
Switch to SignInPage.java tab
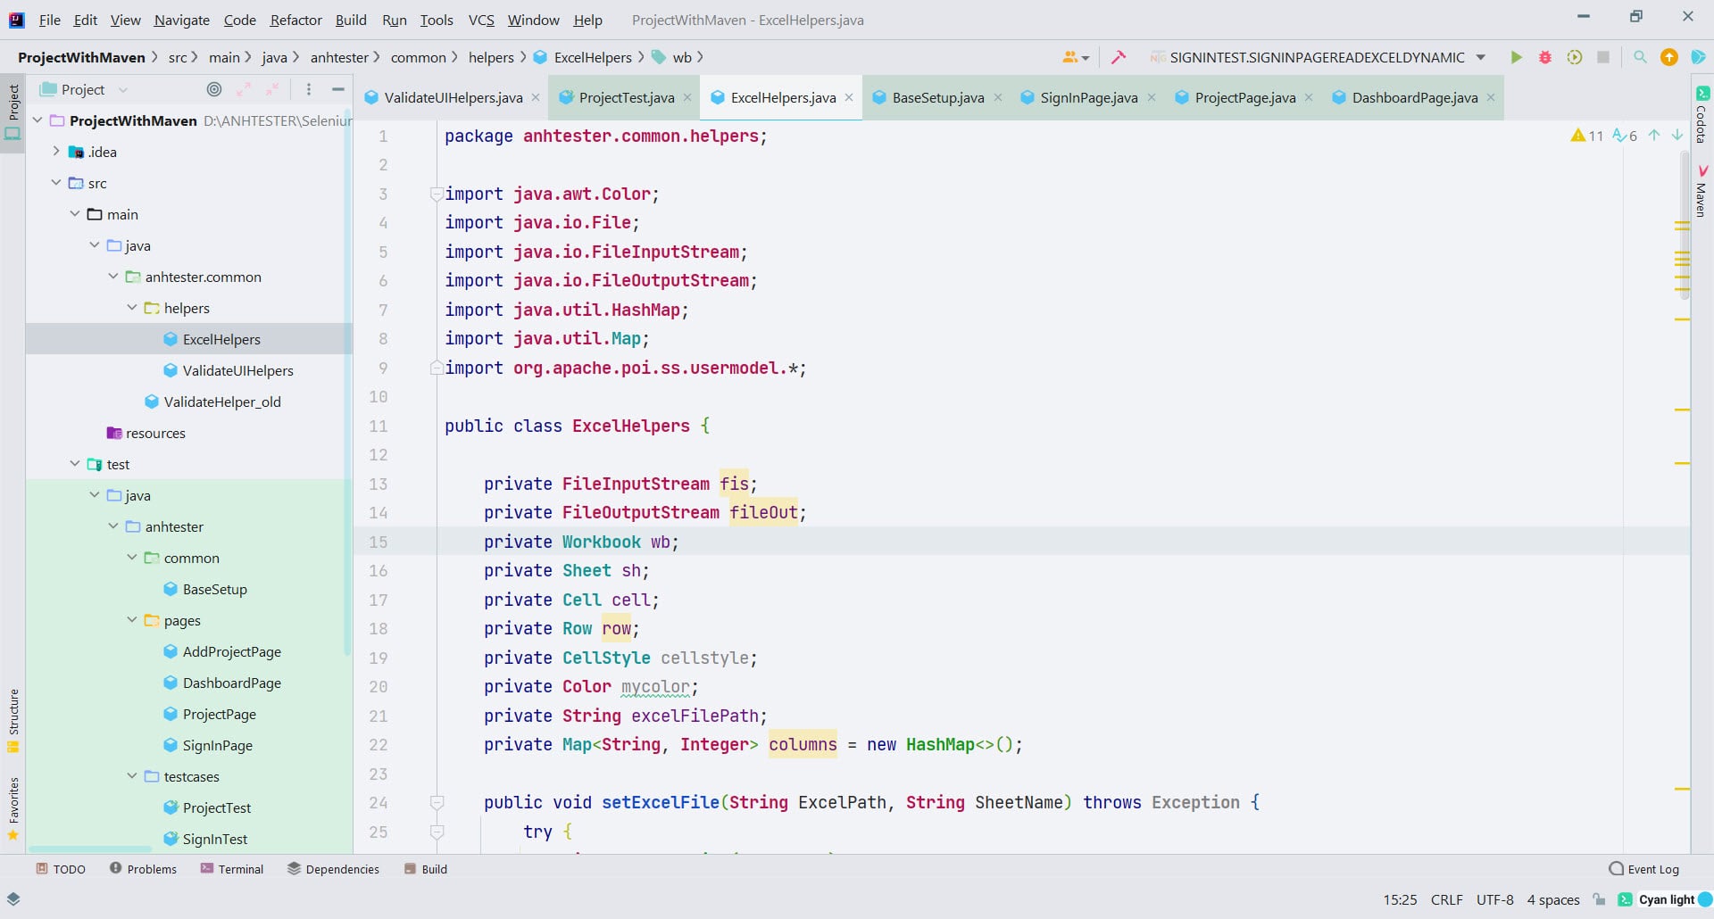[1089, 97]
